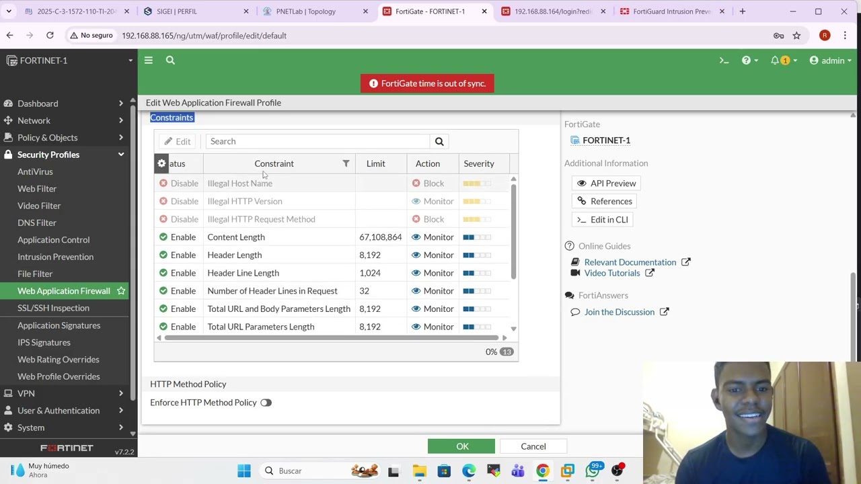Go to Web Filter in sidebar
This screenshot has height=484, width=861.
[x=37, y=189]
